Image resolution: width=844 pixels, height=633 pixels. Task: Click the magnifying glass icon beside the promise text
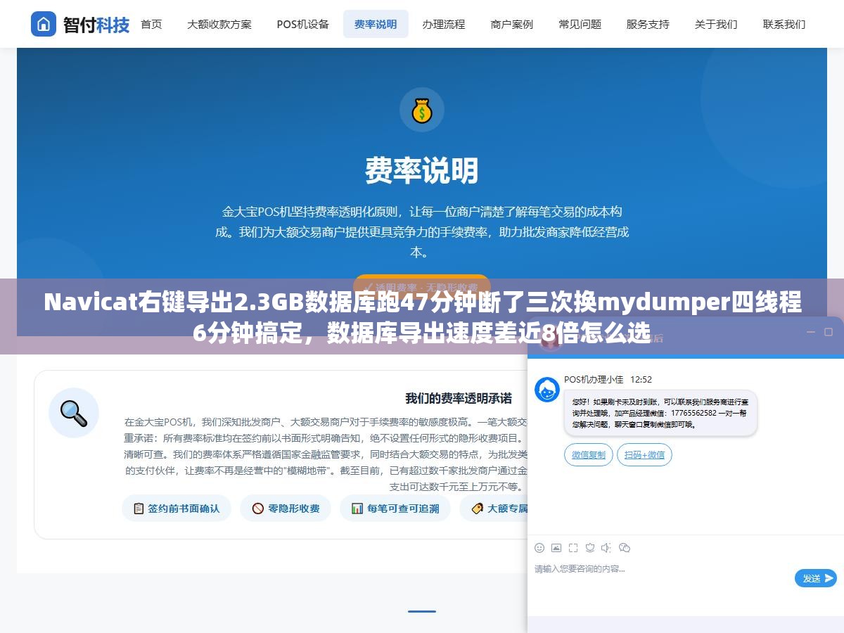[74, 413]
